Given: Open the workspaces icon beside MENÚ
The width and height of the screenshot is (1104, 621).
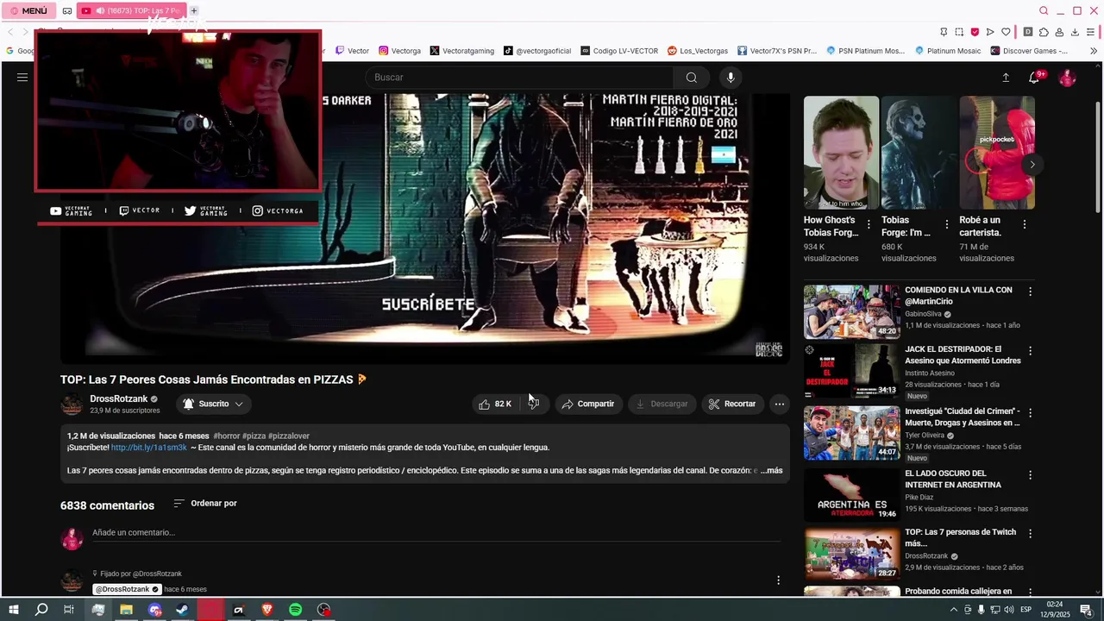Looking at the screenshot, I should [67, 10].
